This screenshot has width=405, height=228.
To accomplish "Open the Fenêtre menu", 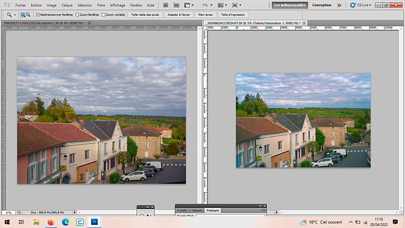I will click(136, 5).
